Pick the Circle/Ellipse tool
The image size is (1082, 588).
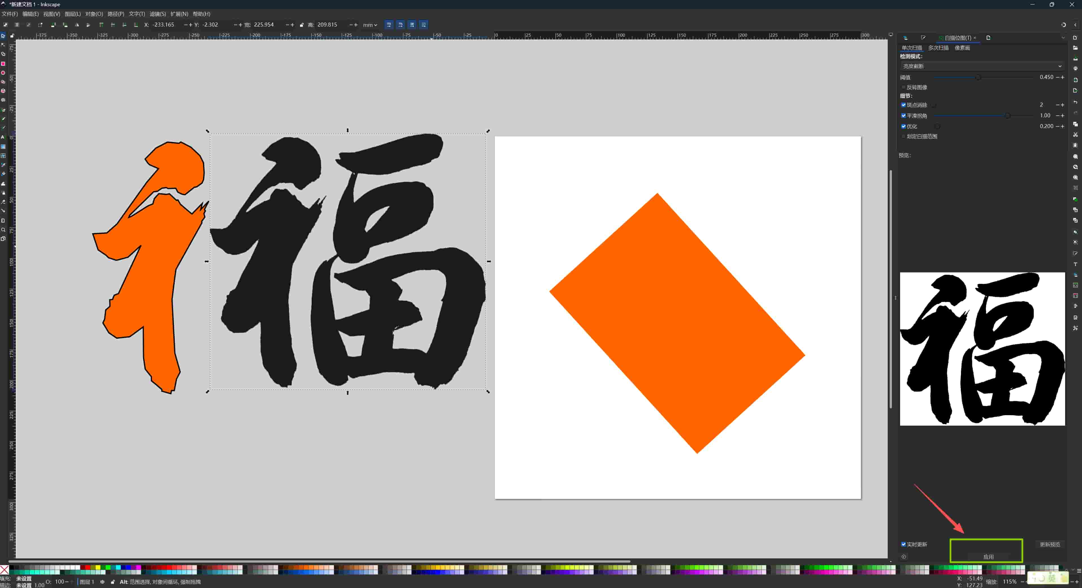pos(3,73)
